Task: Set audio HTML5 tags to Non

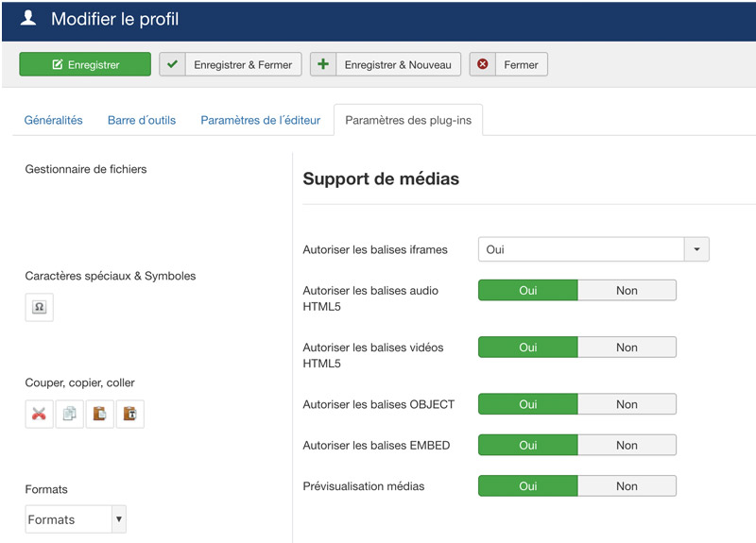Action: [627, 291]
